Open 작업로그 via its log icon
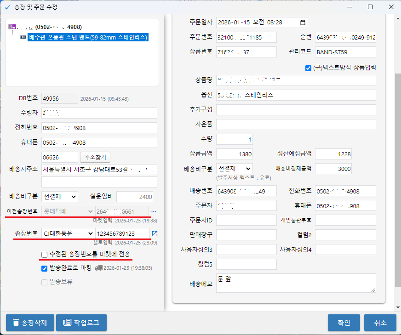This screenshot has height=335, width=401. pos(67,323)
